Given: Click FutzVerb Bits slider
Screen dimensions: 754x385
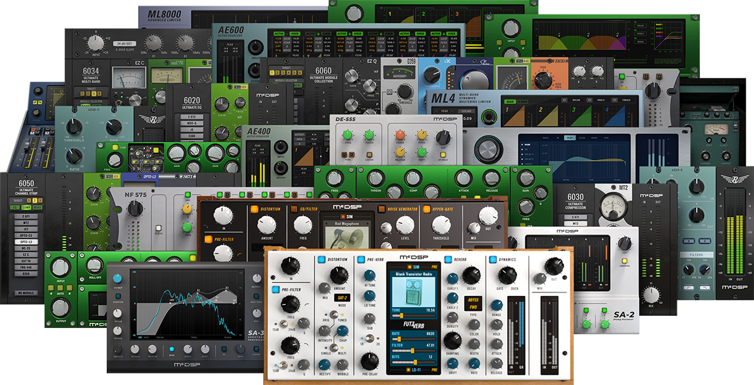Looking at the screenshot, I should pyautogui.click(x=413, y=361).
